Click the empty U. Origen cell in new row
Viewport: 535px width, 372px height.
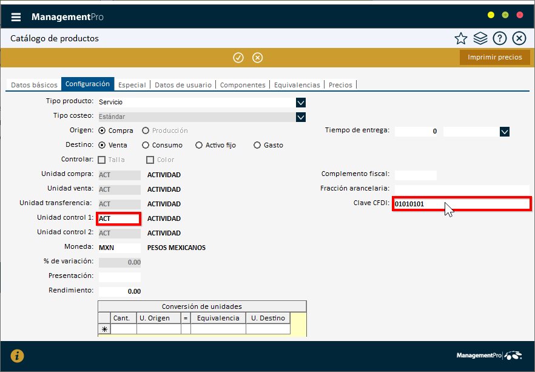[x=159, y=329]
